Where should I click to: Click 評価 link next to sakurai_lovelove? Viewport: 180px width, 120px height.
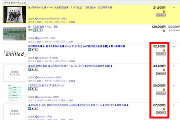coord(58,77)
